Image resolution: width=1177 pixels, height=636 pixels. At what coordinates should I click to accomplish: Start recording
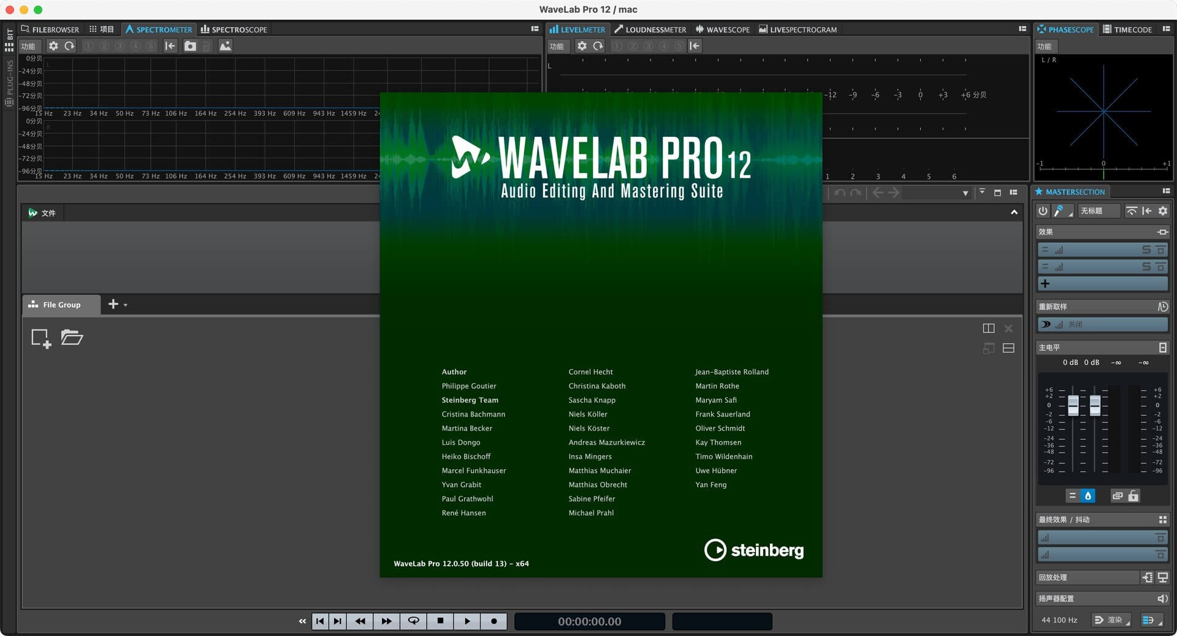[x=494, y=621]
